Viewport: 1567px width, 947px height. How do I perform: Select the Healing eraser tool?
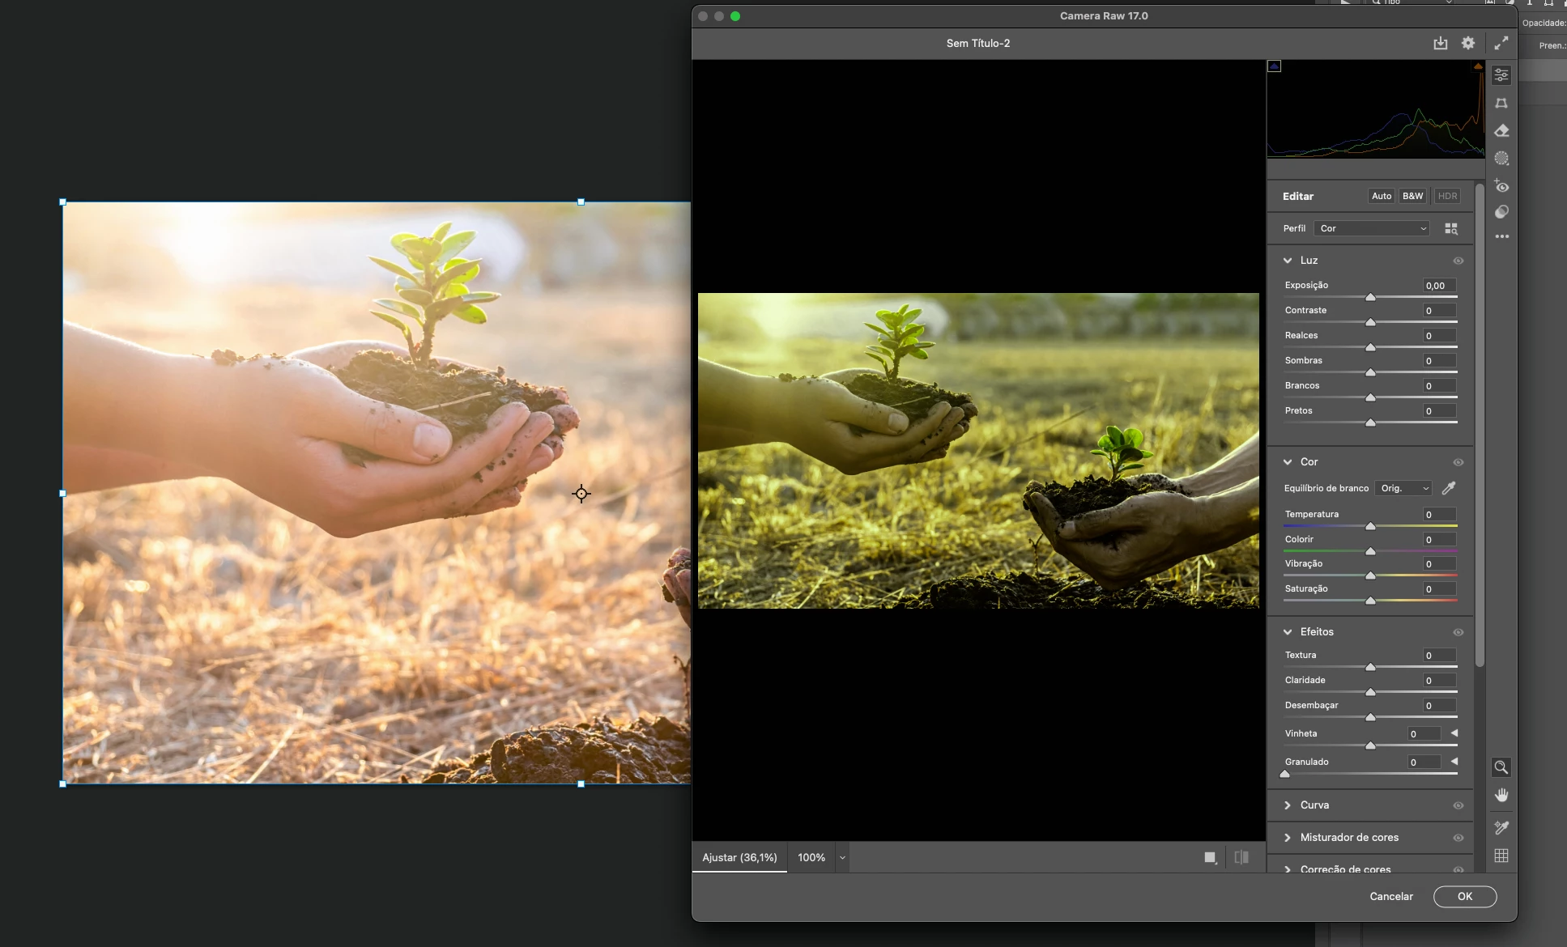[1501, 130]
